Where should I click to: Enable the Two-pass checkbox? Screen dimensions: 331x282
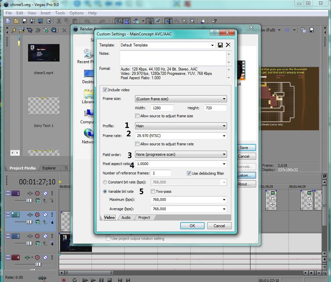(x=153, y=191)
